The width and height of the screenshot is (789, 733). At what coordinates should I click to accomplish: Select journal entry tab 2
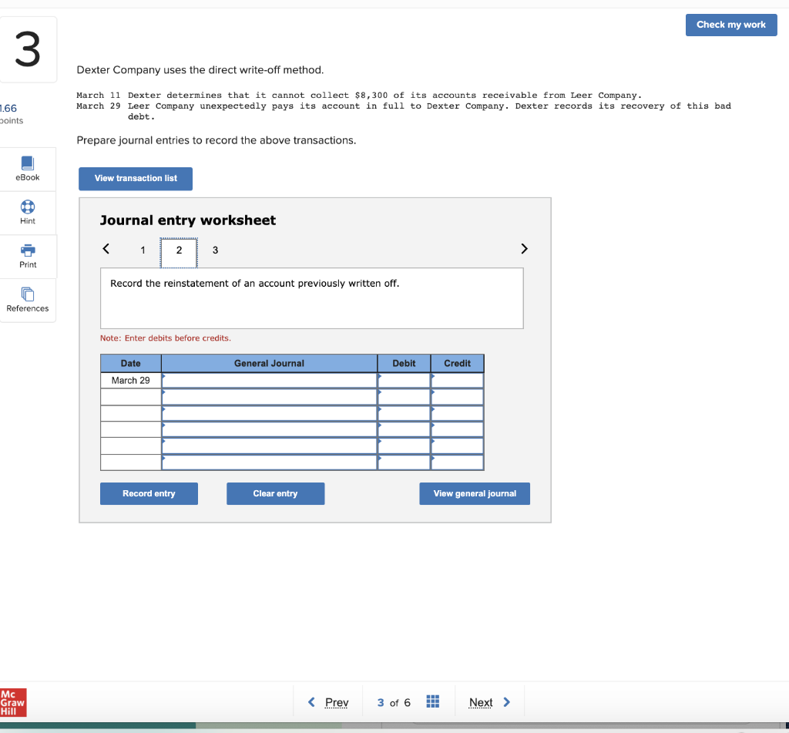(179, 253)
